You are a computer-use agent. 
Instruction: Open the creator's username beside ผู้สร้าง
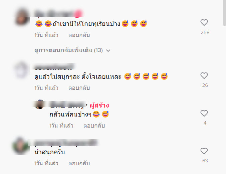[67, 105]
